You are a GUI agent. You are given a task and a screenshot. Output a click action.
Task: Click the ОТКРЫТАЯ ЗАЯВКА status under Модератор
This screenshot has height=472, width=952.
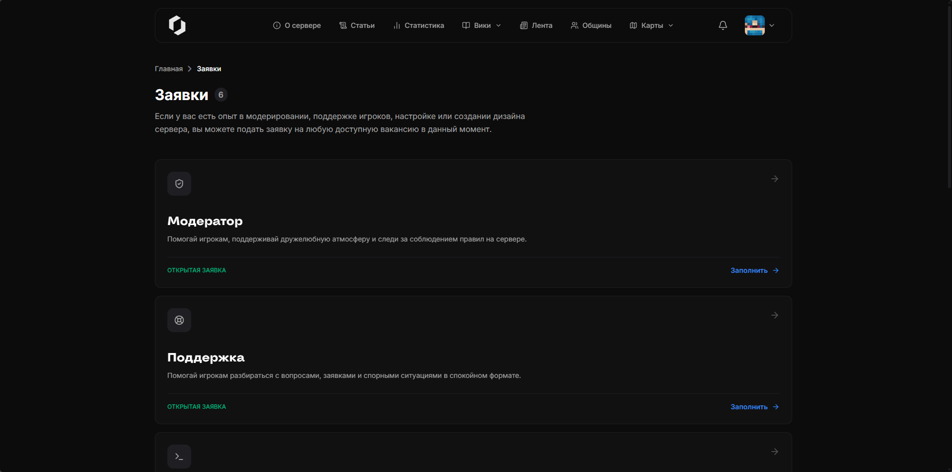(197, 270)
